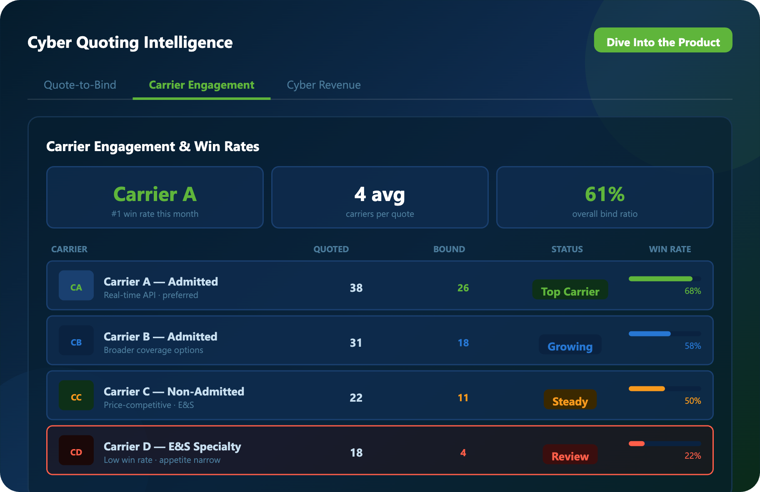The width and height of the screenshot is (760, 492).
Task: Click the Review status badge
Action: [570, 455]
